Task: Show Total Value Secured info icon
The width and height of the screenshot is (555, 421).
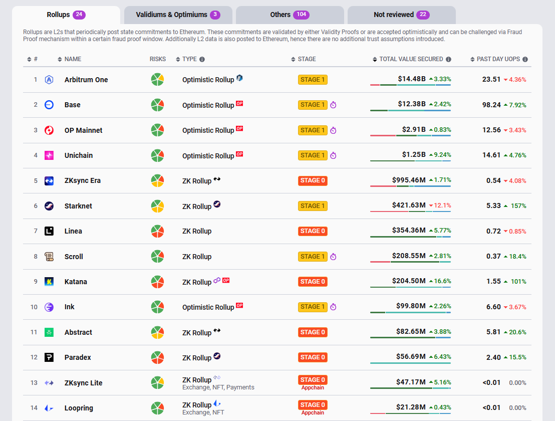Action: pos(448,60)
